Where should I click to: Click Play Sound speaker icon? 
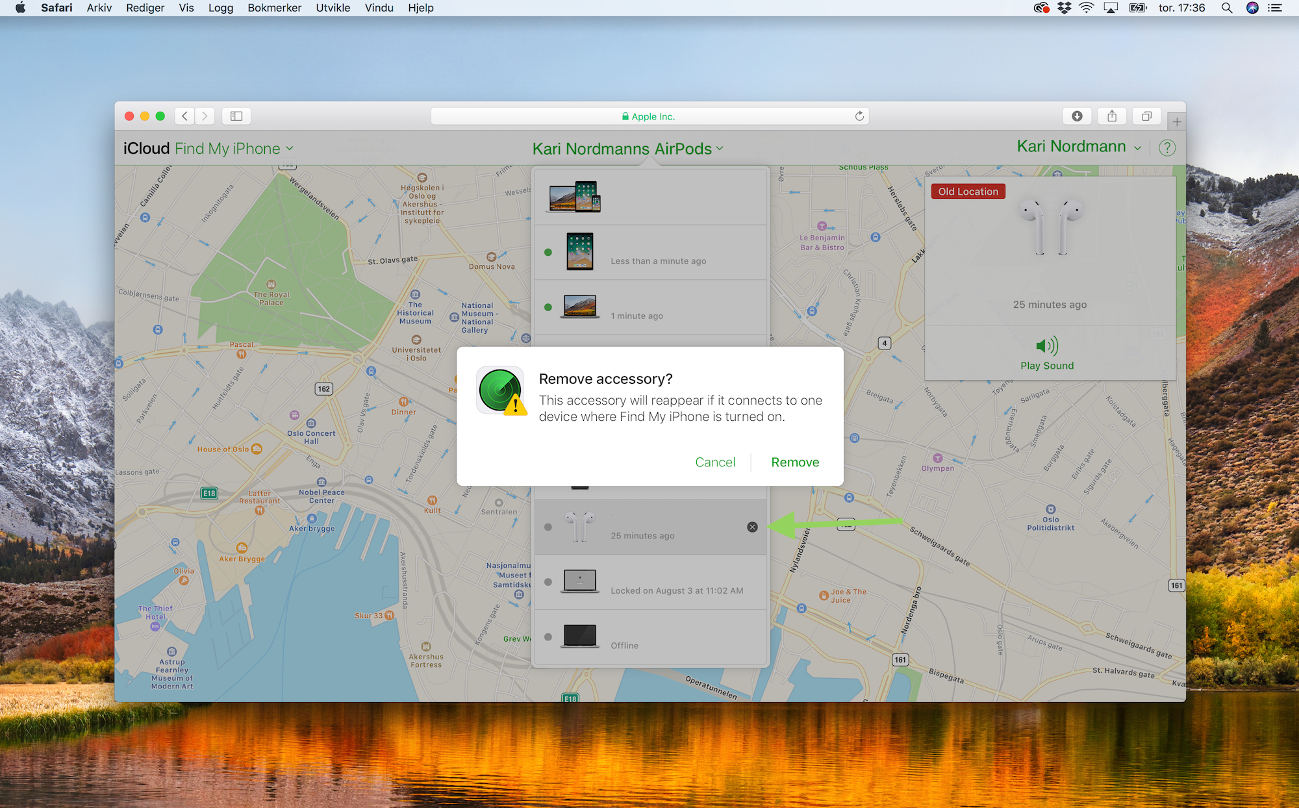tap(1047, 346)
